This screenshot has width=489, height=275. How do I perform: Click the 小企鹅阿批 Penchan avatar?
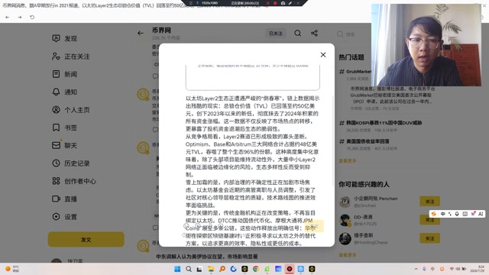point(345,202)
